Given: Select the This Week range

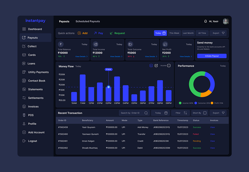Looking at the screenshot, I should (x=174, y=33).
